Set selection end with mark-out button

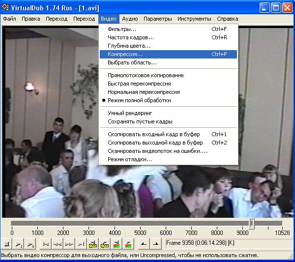click(x=155, y=243)
